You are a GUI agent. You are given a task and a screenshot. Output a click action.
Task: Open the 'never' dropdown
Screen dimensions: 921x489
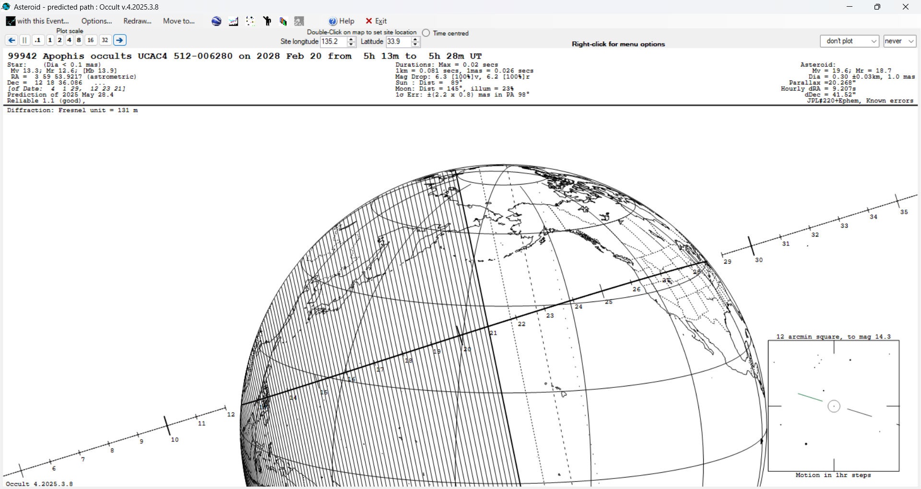(900, 41)
